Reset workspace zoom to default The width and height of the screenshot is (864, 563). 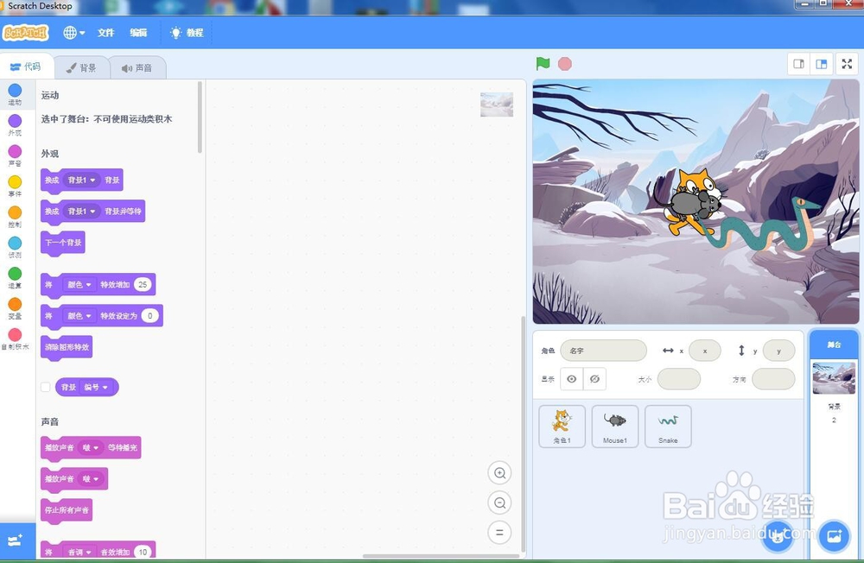coord(499,533)
